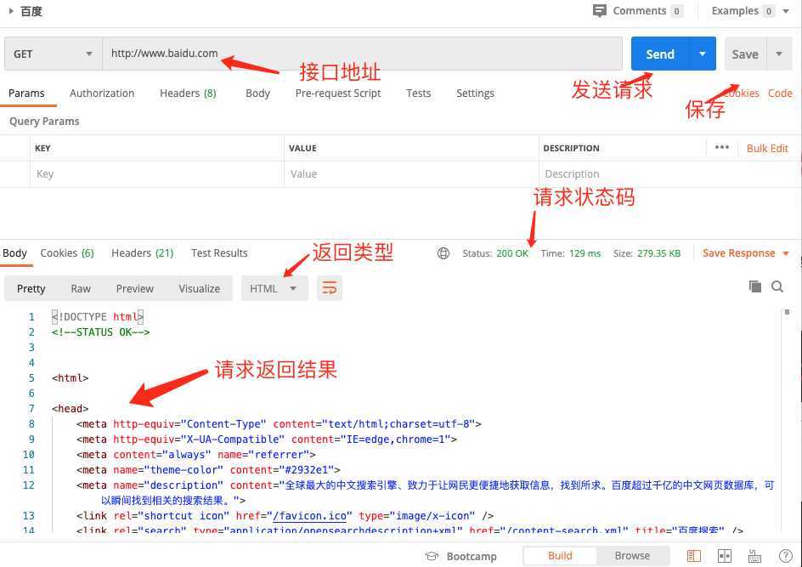This screenshot has width=802, height=567.
Task: Open the query params three-dots menu
Action: pyautogui.click(x=721, y=147)
